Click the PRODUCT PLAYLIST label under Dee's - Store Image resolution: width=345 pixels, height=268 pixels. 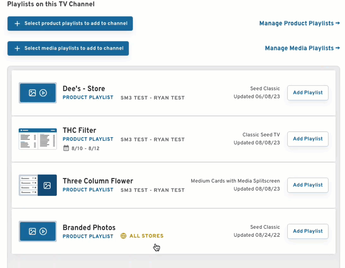point(88,98)
